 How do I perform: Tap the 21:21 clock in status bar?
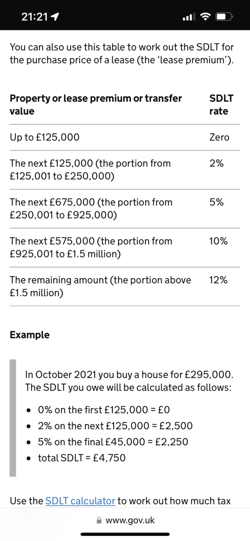pos(34,17)
